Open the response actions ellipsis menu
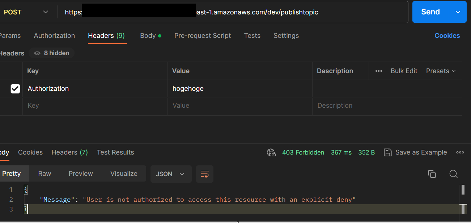Screen dimensions: 471x223 click(x=460, y=152)
